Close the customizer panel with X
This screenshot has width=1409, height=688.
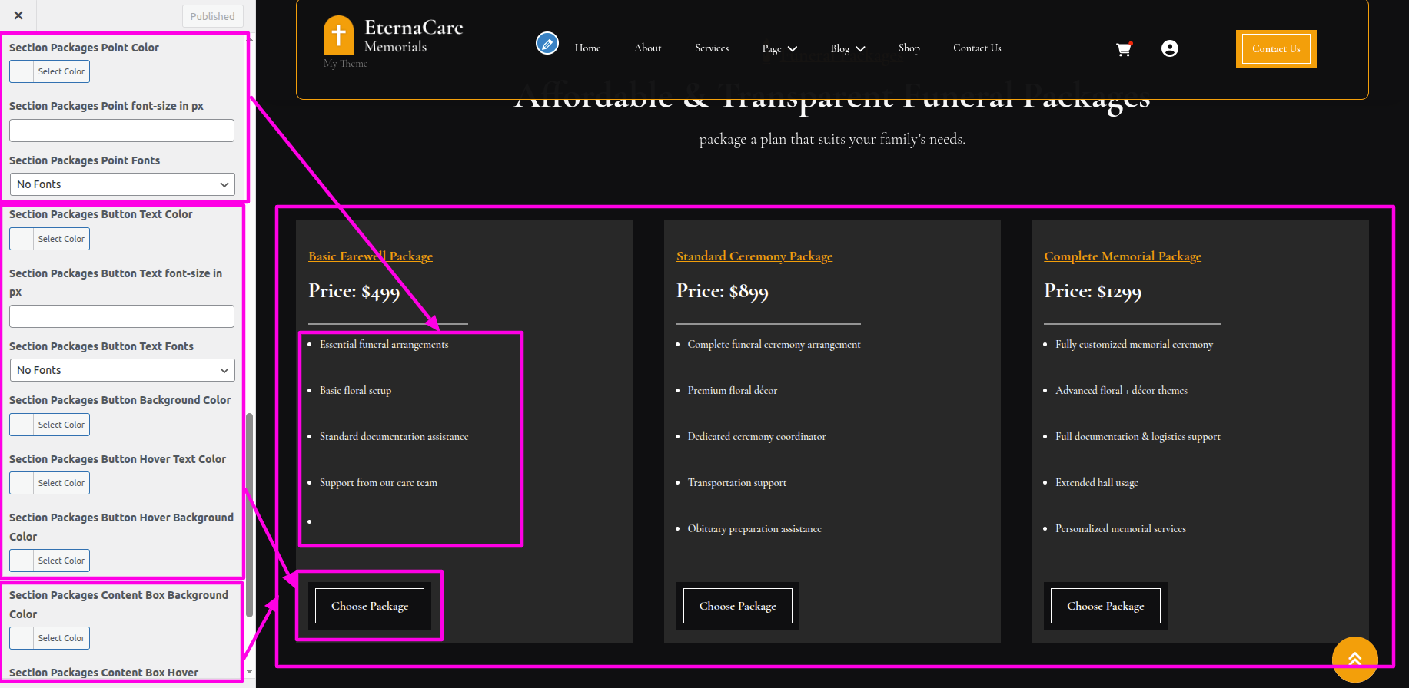[18, 15]
